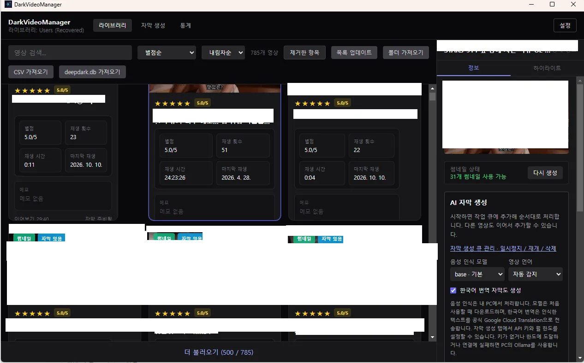Click the 재생 횟수 23 stat cell
This screenshot has width=584, height=363.
(86, 133)
